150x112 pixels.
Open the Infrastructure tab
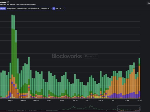(x=22, y=9)
